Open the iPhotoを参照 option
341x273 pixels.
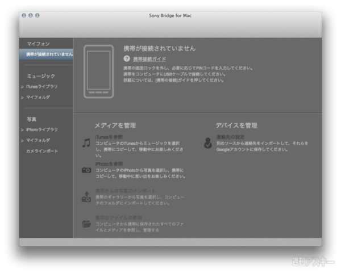click(x=109, y=164)
